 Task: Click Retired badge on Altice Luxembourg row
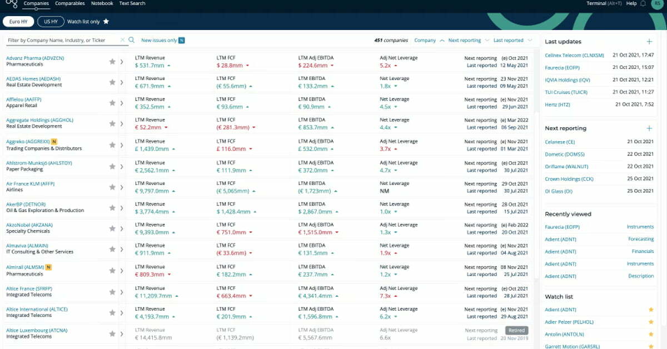tap(516, 330)
